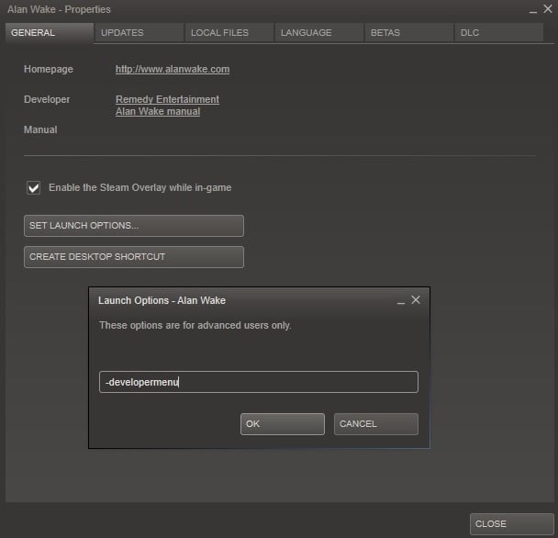Open the BETAS tab

point(409,33)
